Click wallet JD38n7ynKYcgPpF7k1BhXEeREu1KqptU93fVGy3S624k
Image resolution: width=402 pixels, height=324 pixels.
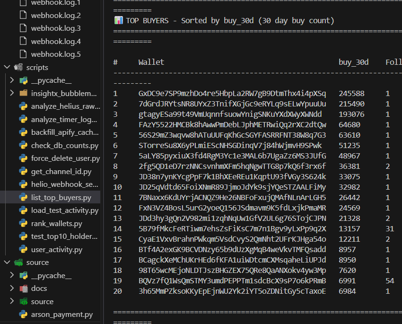[232, 177]
